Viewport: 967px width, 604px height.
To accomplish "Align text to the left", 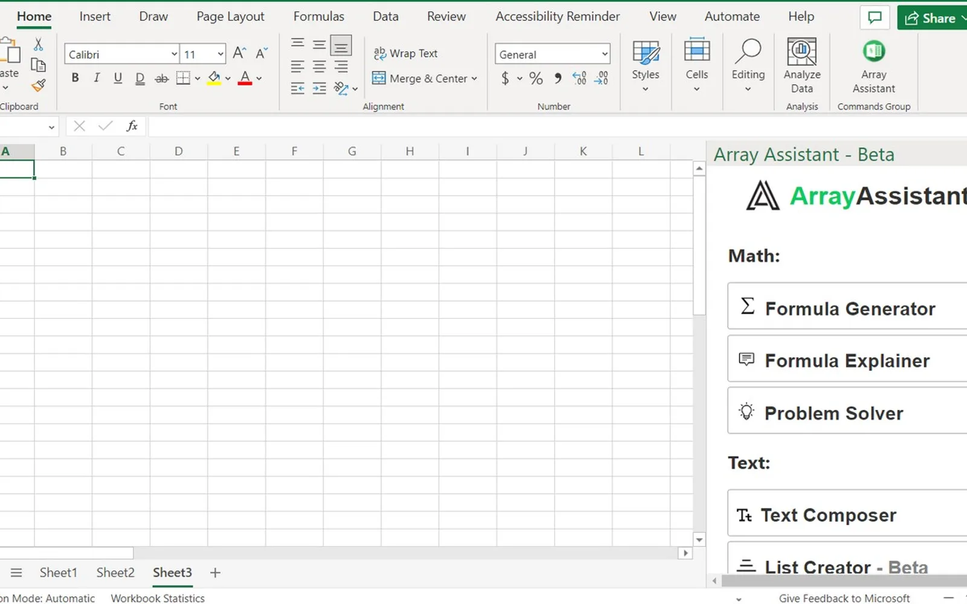I will [x=297, y=66].
